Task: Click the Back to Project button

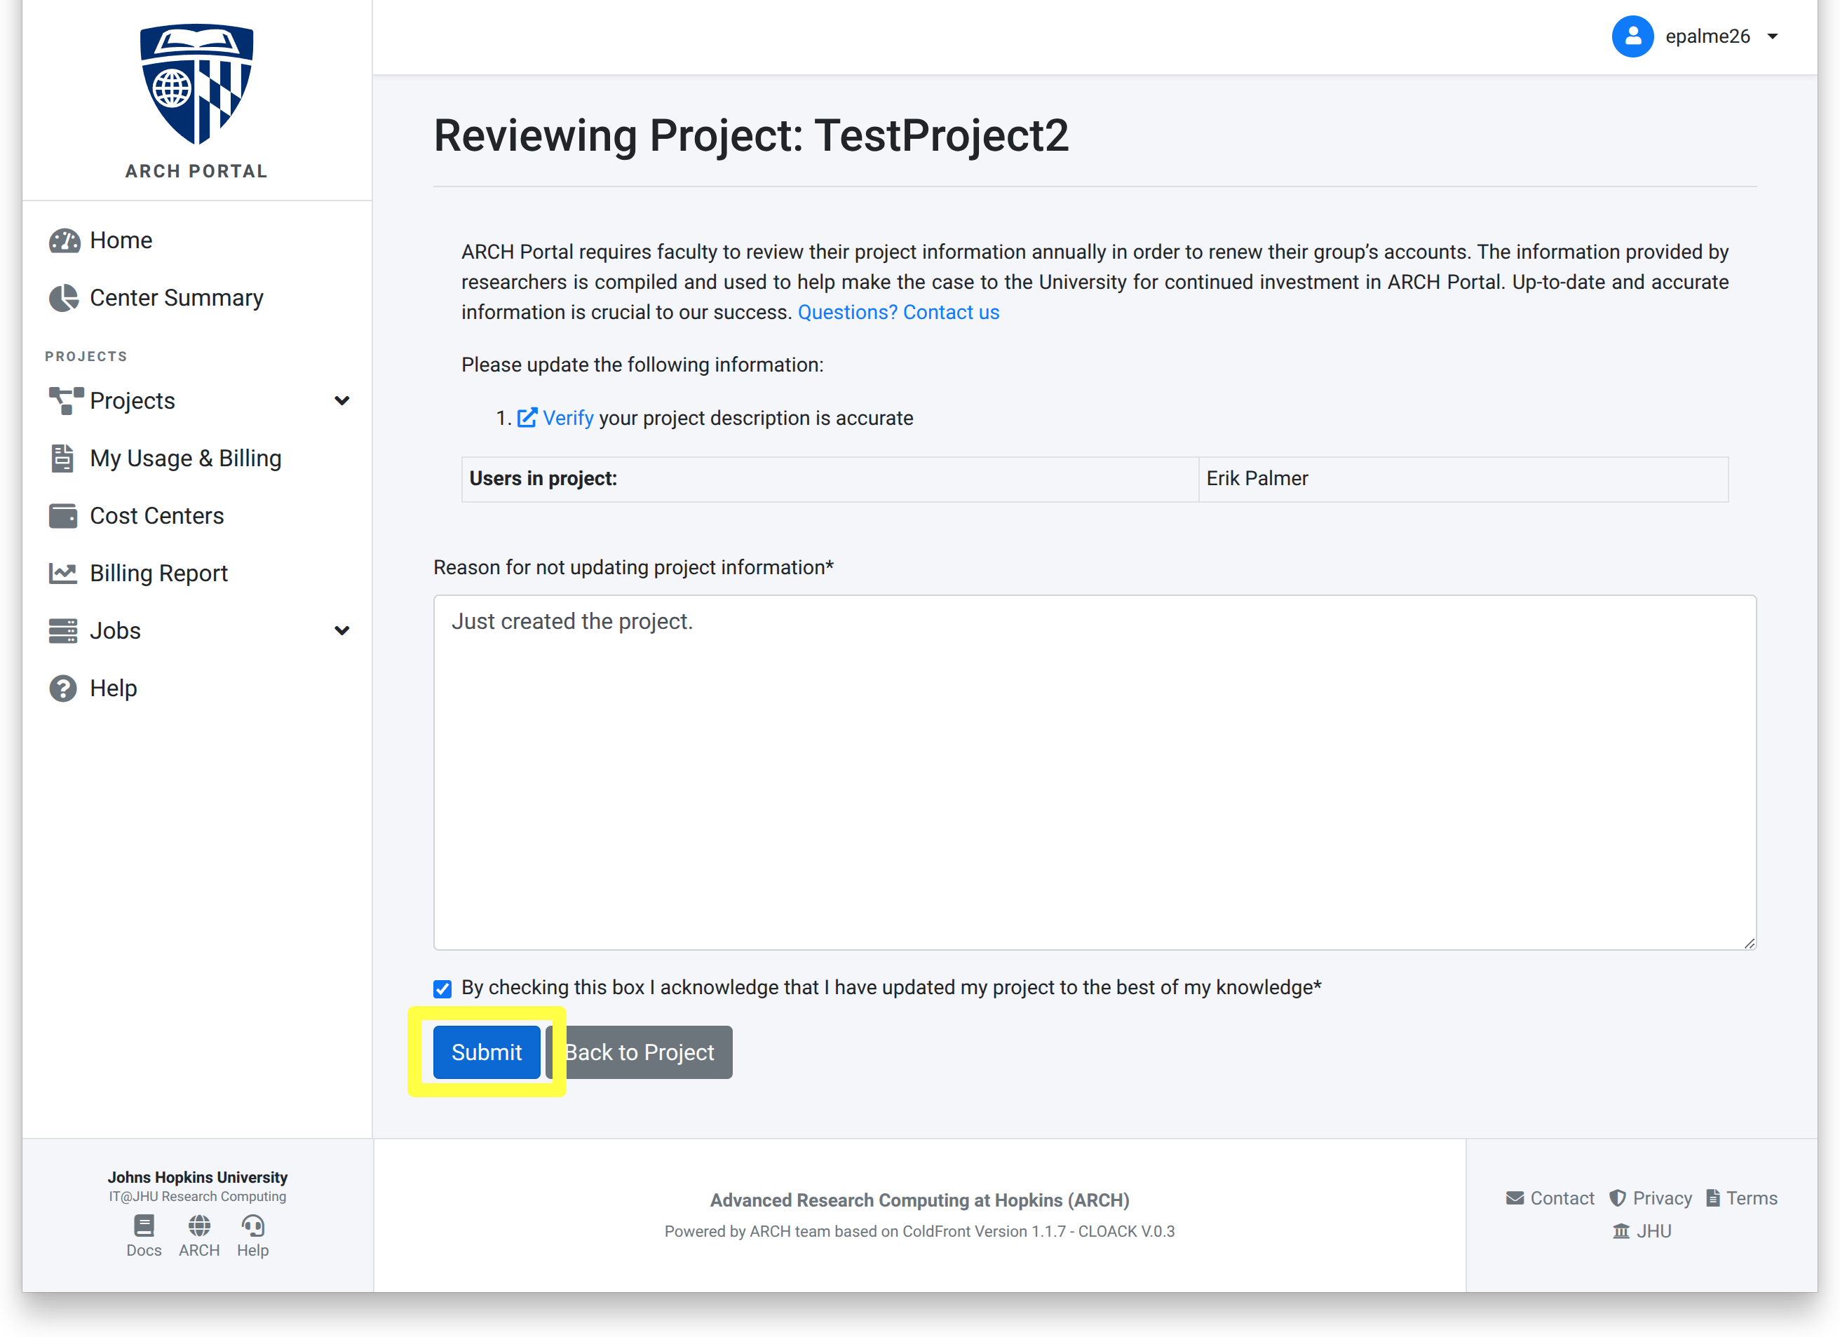Action: (640, 1052)
